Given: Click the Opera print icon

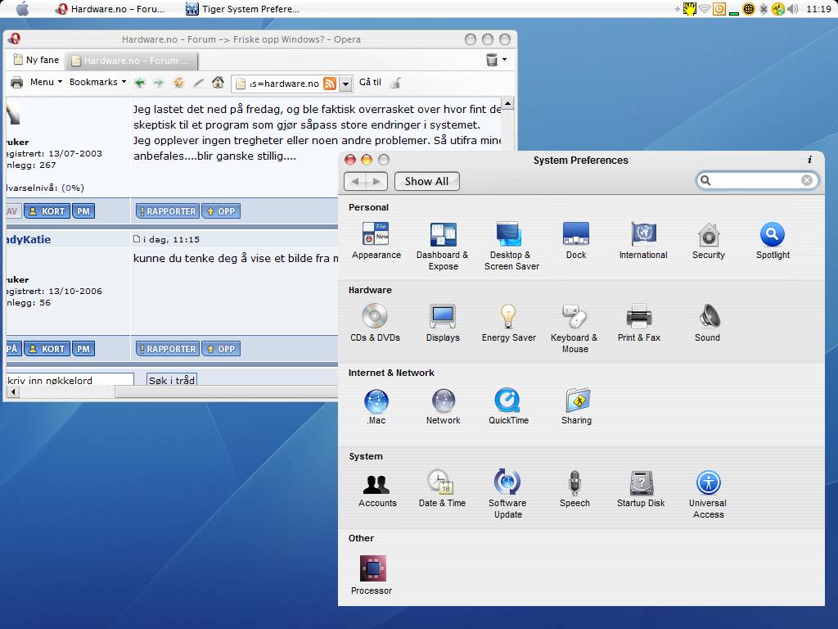Looking at the screenshot, I should (16, 83).
